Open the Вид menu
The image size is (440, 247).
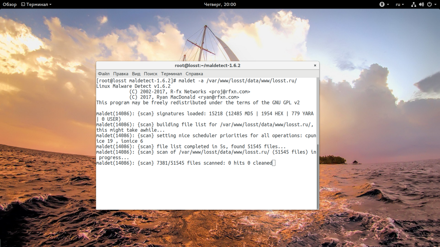click(136, 74)
